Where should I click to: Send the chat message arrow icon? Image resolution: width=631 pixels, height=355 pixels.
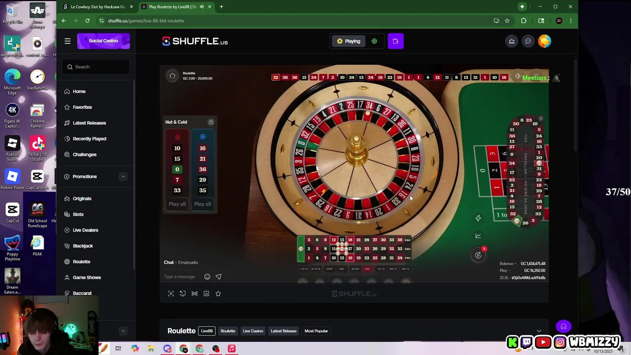tap(218, 277)
